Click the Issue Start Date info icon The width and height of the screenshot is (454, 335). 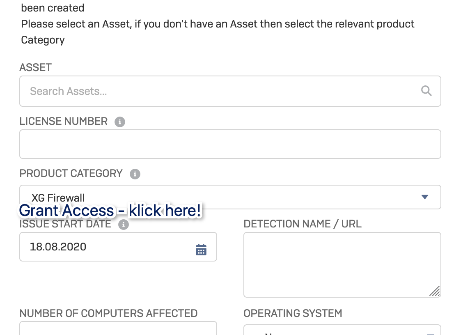pos(124,225)
